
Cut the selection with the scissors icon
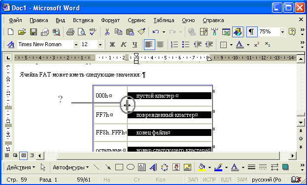tap(107, 32)
